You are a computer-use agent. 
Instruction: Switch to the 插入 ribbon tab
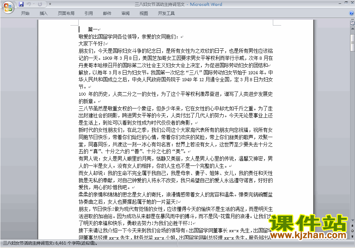tap(43, 13)
